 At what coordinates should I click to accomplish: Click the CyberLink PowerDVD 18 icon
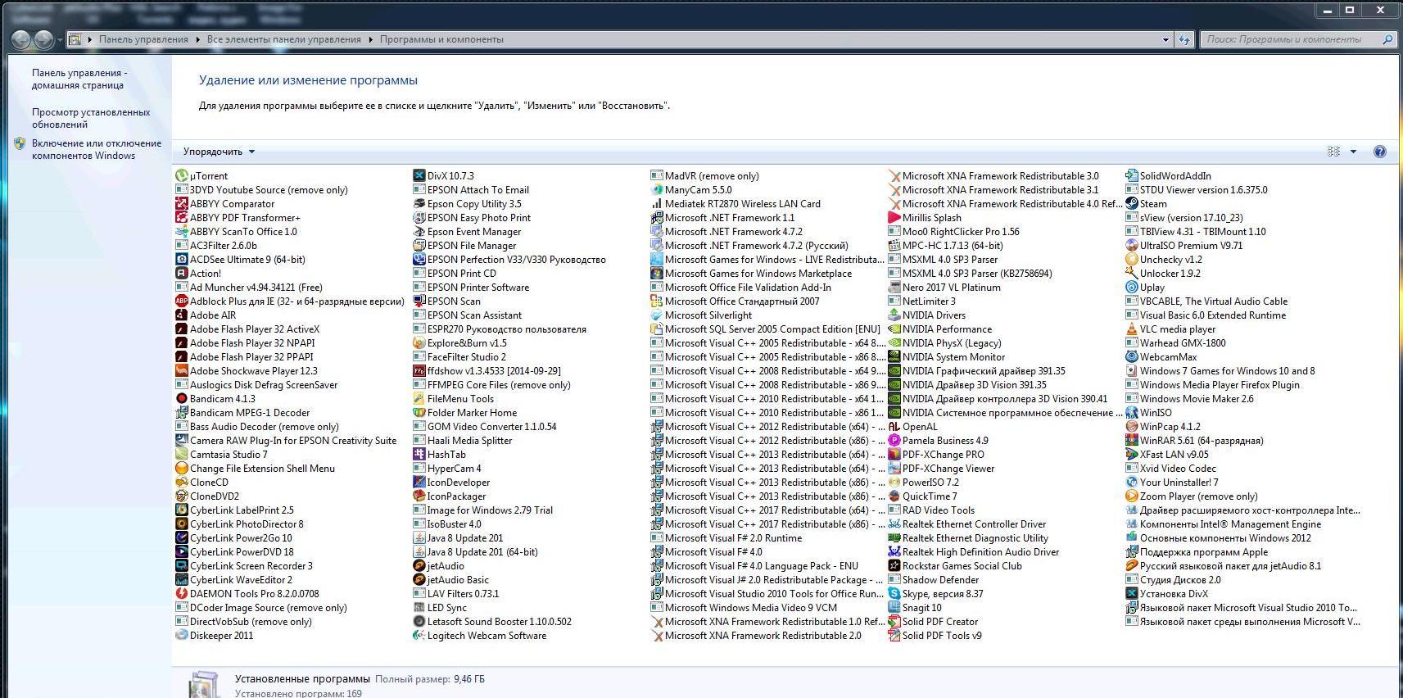coord(182,551)
